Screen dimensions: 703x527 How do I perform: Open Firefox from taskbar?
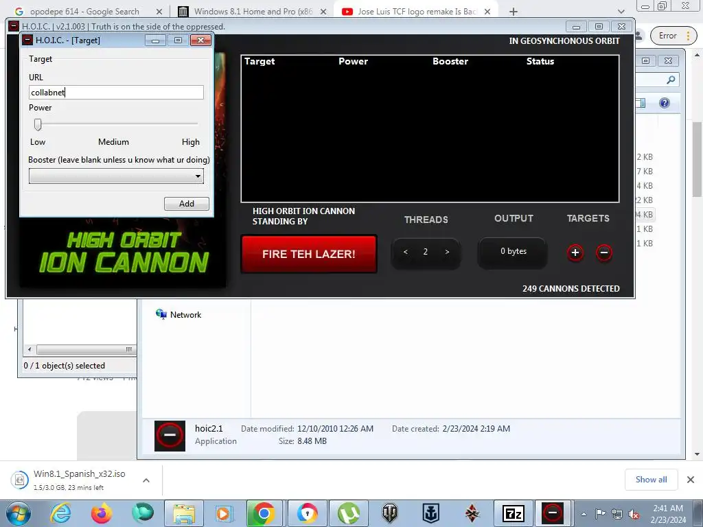click(102, 513)
